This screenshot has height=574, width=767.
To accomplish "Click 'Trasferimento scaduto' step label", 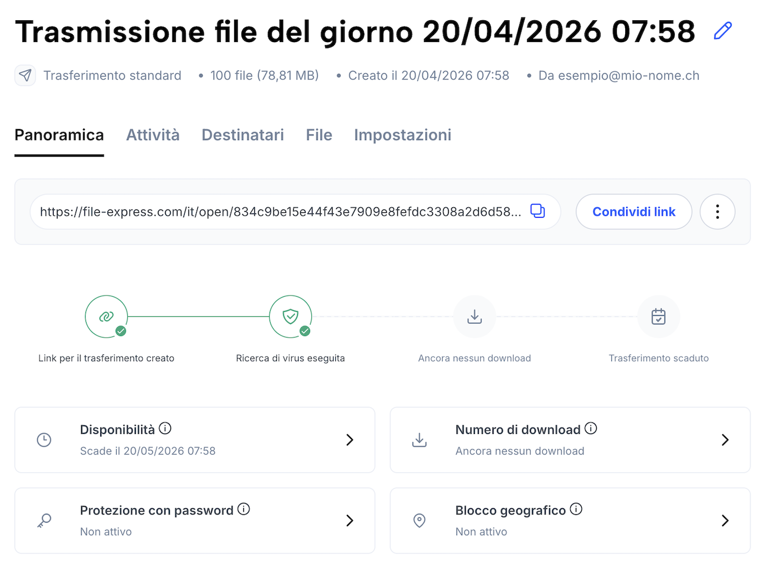I will (659, 358).
